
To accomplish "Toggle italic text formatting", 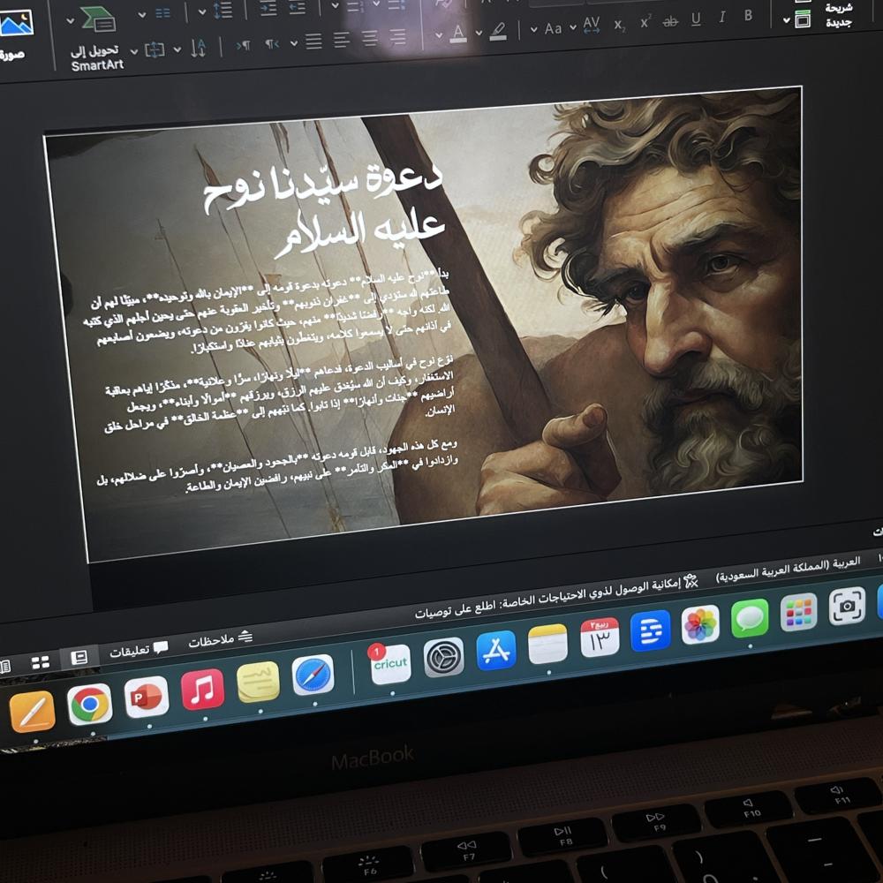I will 722,17.
